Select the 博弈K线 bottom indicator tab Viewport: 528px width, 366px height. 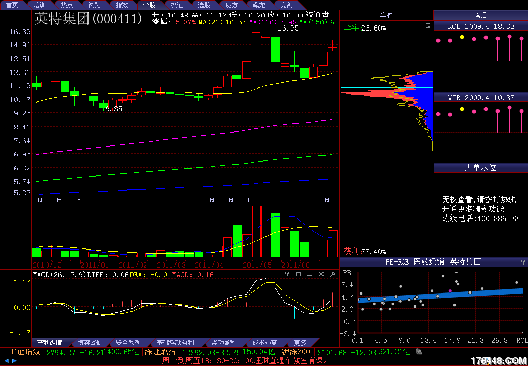pos(89,343)
